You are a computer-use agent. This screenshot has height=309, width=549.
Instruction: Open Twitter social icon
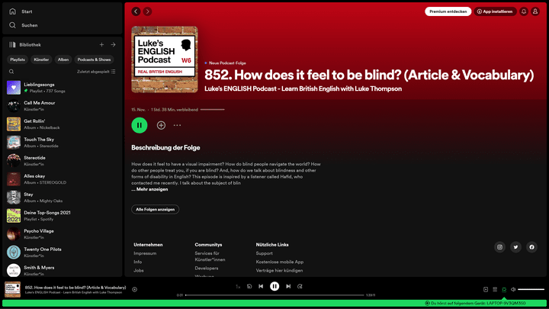pos(515,247)
